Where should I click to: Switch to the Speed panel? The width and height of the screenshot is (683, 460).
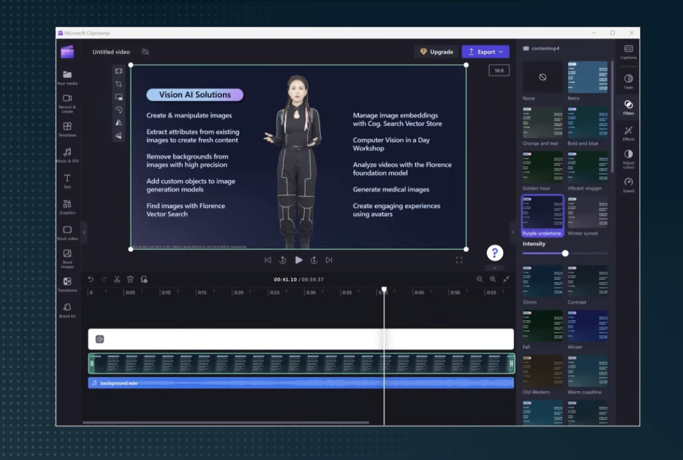point(628,185)
